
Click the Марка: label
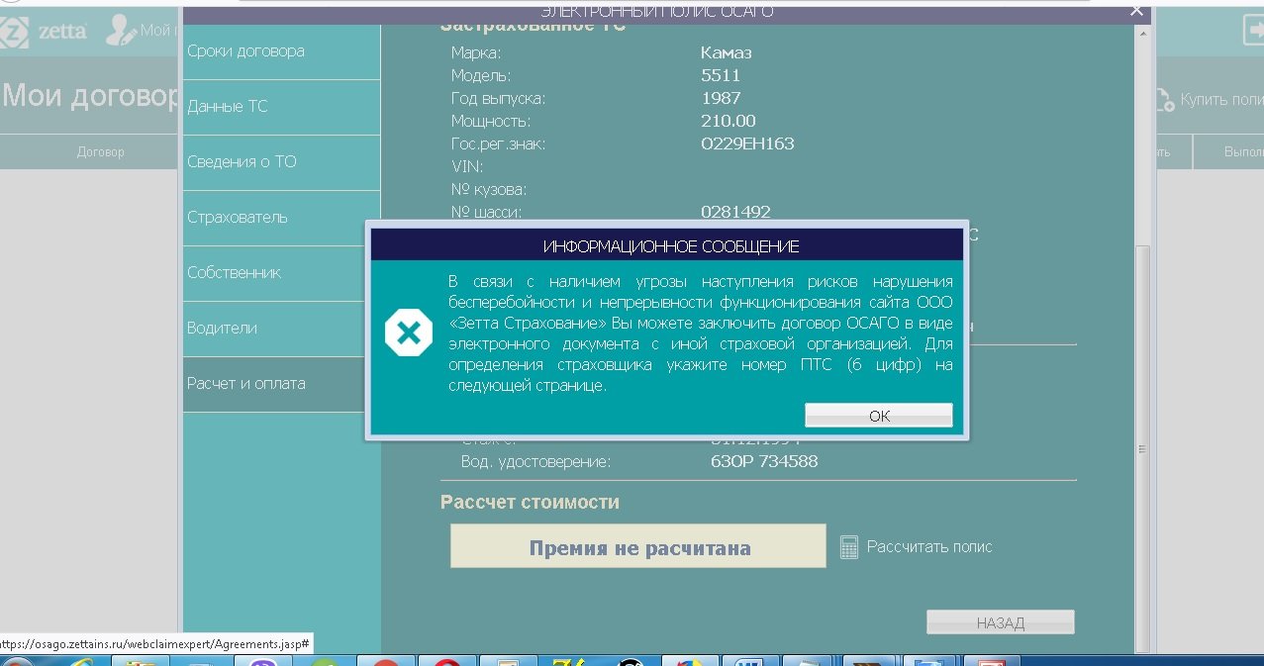click(x=476, y=52)
